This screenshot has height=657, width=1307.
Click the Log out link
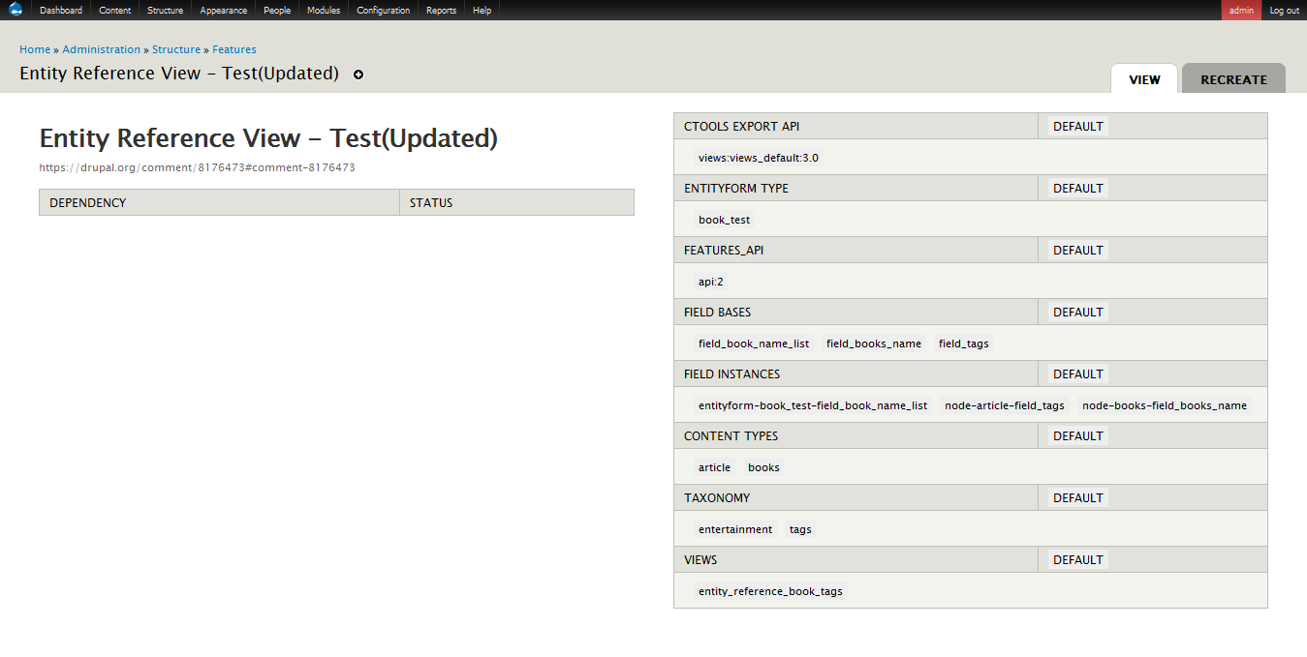pos(1284,11)
